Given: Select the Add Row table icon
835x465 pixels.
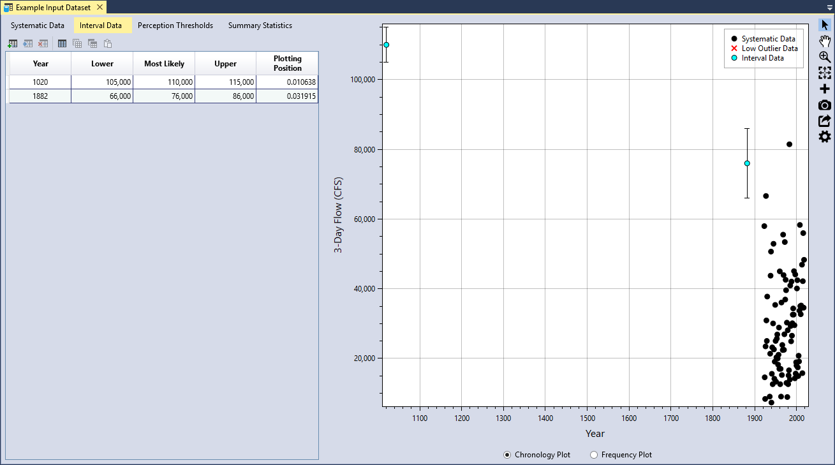Looking at the screenshot, I should [13, 43].
